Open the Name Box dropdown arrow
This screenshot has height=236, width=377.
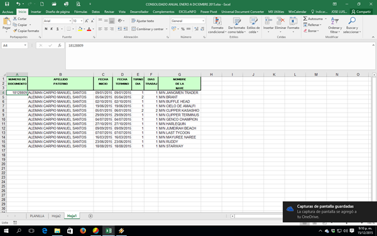pos(25,45)
